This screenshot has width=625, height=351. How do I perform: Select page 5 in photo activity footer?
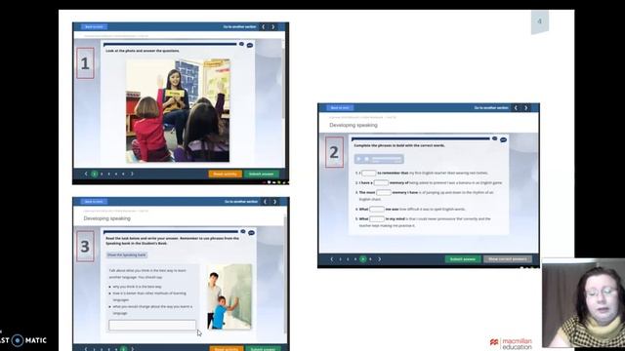(123, 174)
